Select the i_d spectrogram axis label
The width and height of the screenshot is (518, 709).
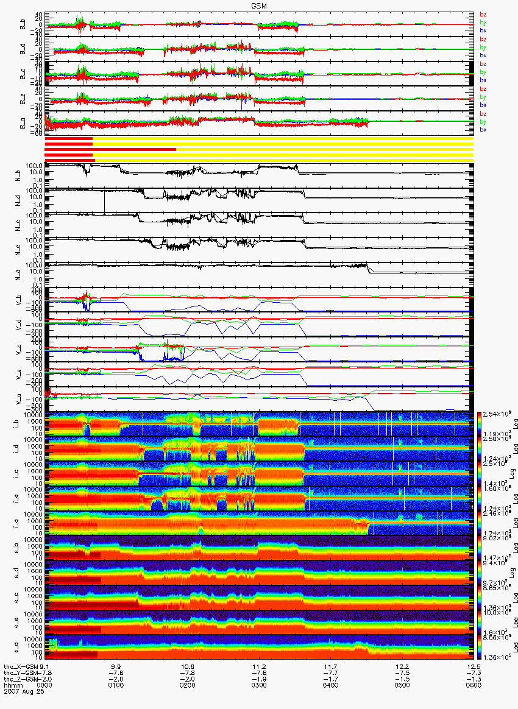tap(17, 449)
